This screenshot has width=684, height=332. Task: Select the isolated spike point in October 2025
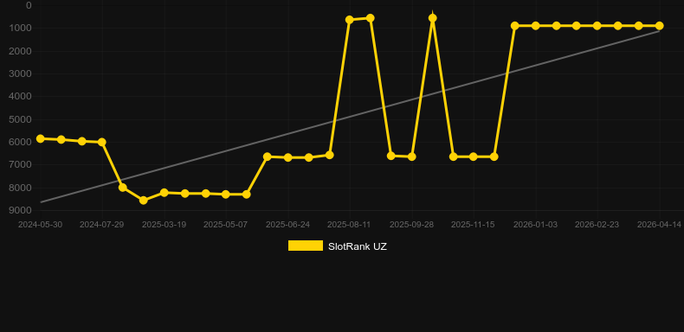pos(433,18)
